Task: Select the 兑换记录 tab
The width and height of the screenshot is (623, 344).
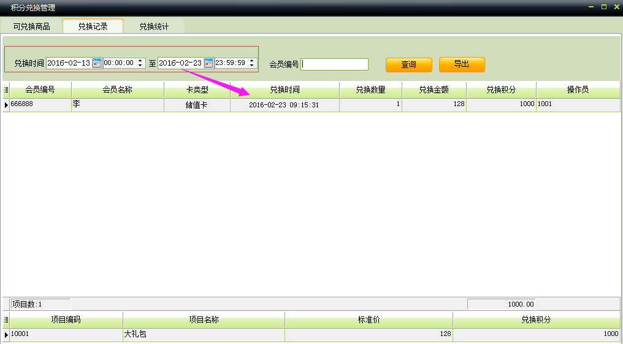Action: [x=93, y=26]
